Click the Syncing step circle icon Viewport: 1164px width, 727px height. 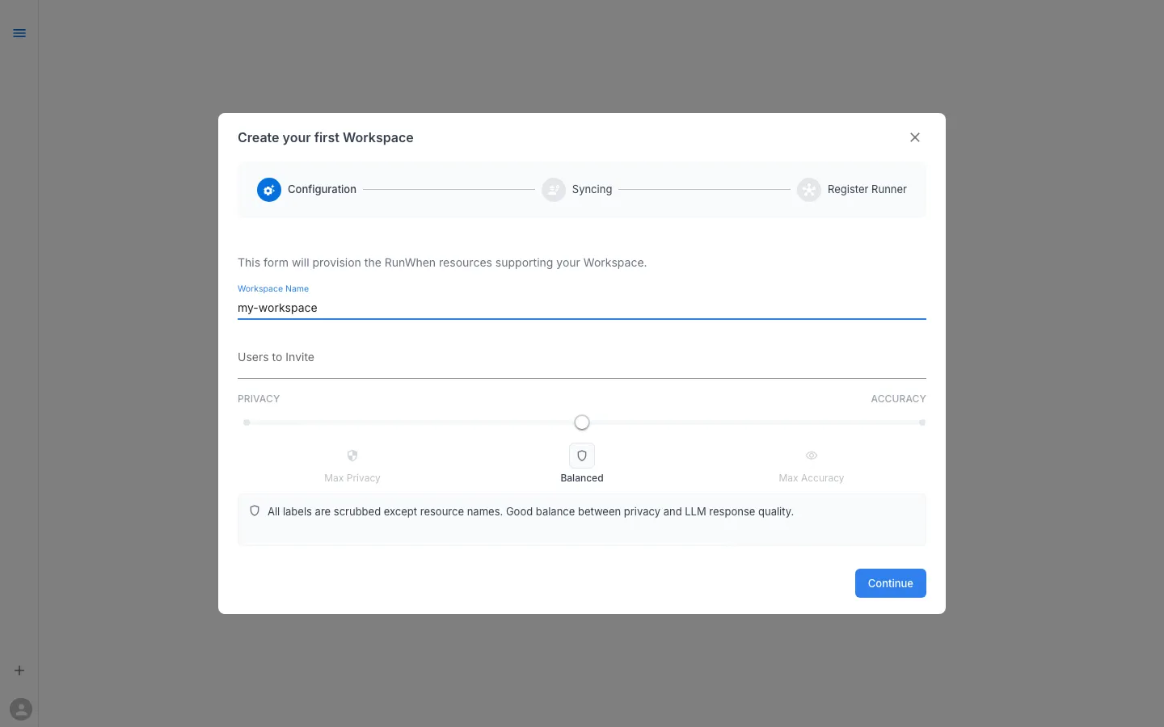pos(554,190)
